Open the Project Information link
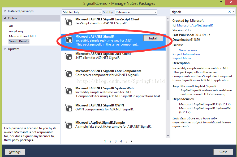The height and width of the screenshot is (157, 237). pyautogui.click(x=186, y=54)
